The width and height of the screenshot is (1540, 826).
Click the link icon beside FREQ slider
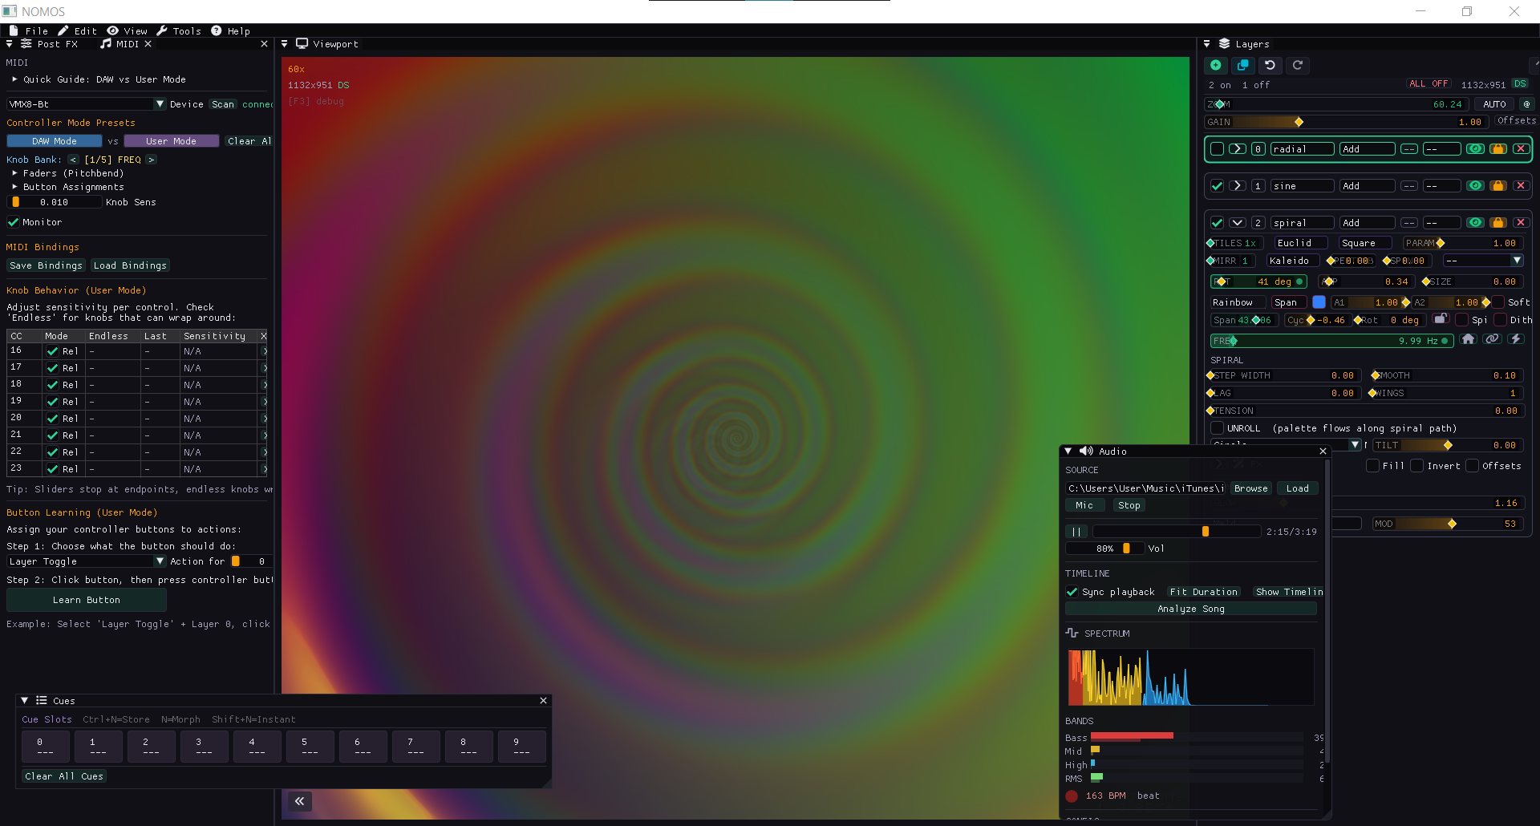[1493, 338]
